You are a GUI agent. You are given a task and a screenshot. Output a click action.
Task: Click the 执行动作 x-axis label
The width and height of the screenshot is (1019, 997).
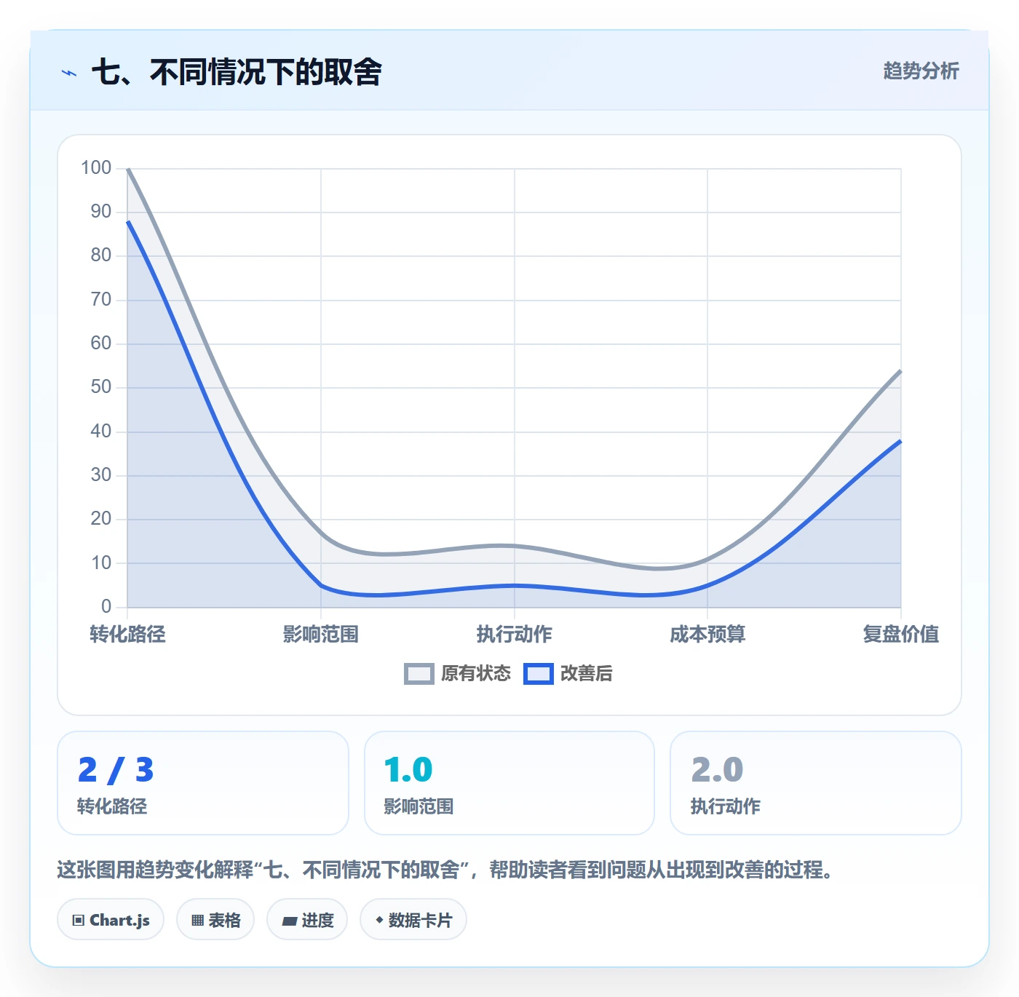point(515,635)
